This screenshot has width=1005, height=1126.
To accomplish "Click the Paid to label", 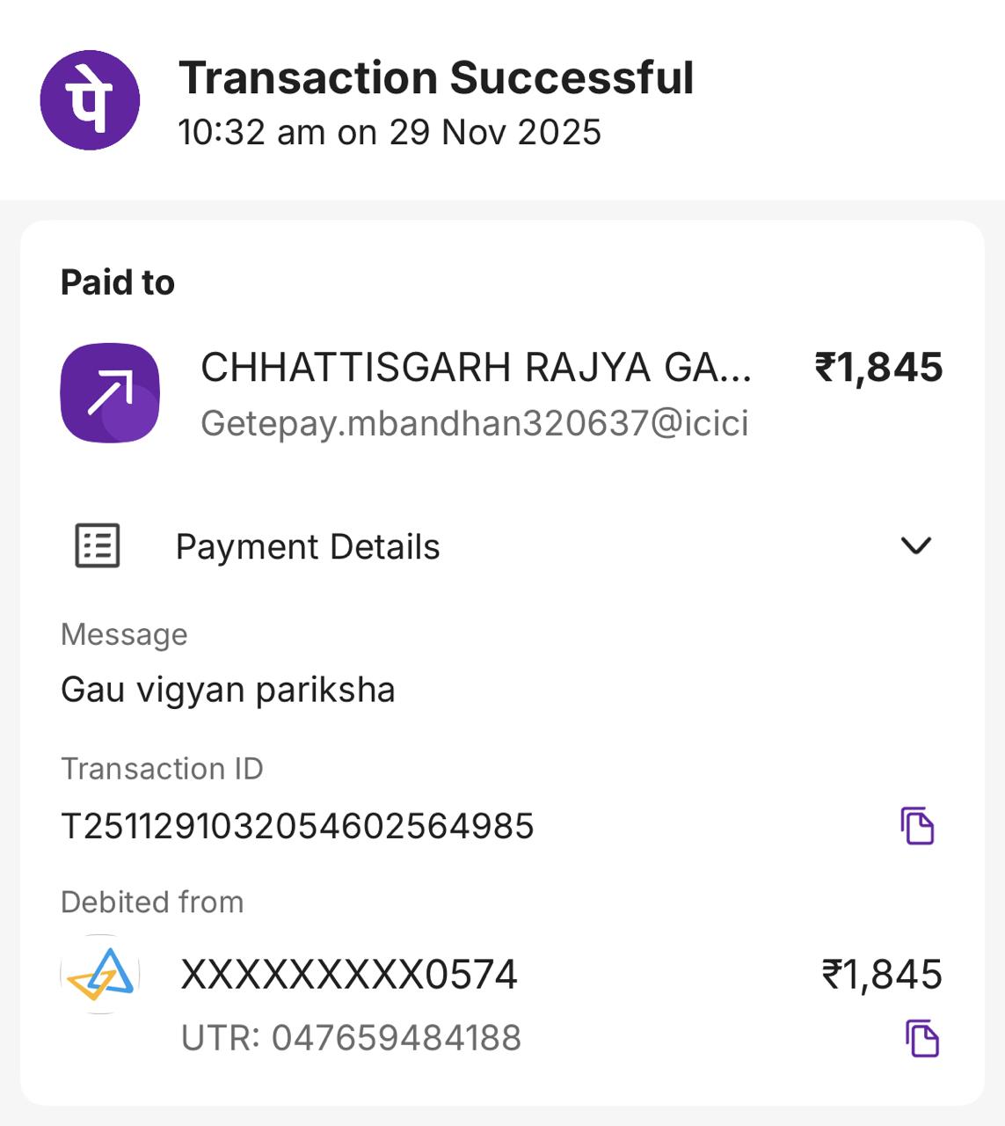I will [x=118, y=282].
